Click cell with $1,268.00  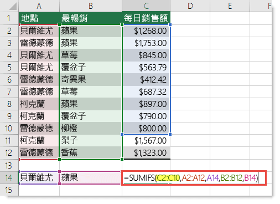[x=146, y=30]
